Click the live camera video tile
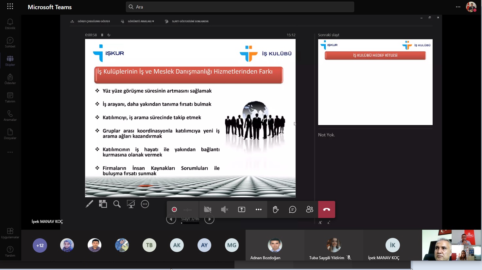The height and width of the screenshot is (270, 482). (452, 245)
